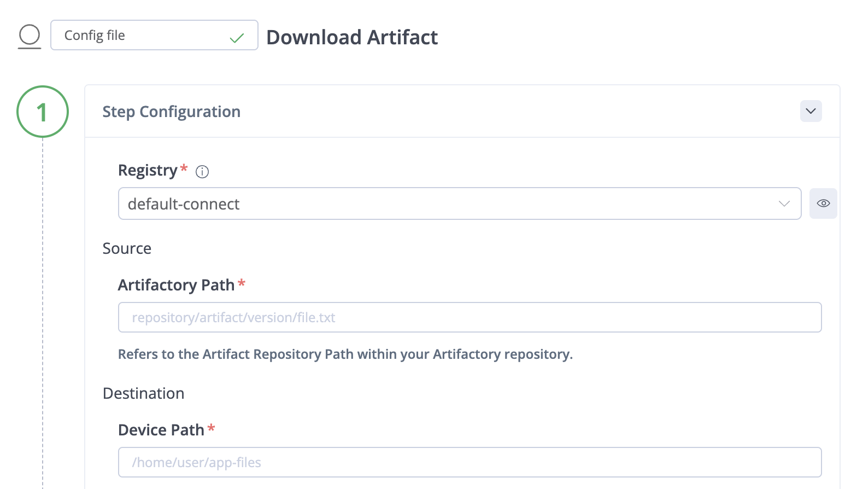Click the Artifactory repository helper text
Image resolution: width=845 pixels, height=489 pixels.
click(x=345, y=354)
